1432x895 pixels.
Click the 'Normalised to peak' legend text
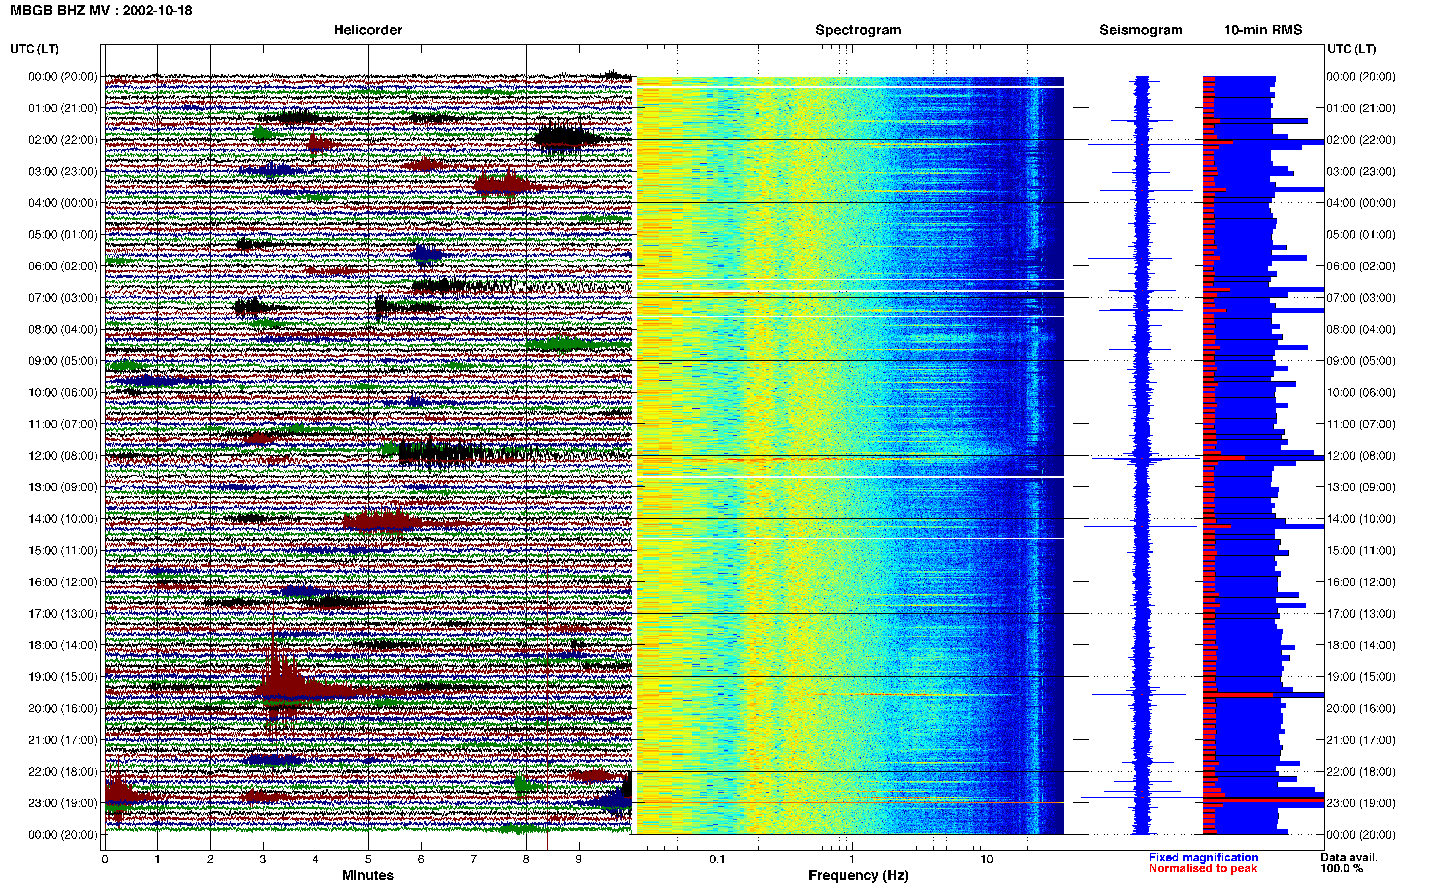pos(1202,868)
